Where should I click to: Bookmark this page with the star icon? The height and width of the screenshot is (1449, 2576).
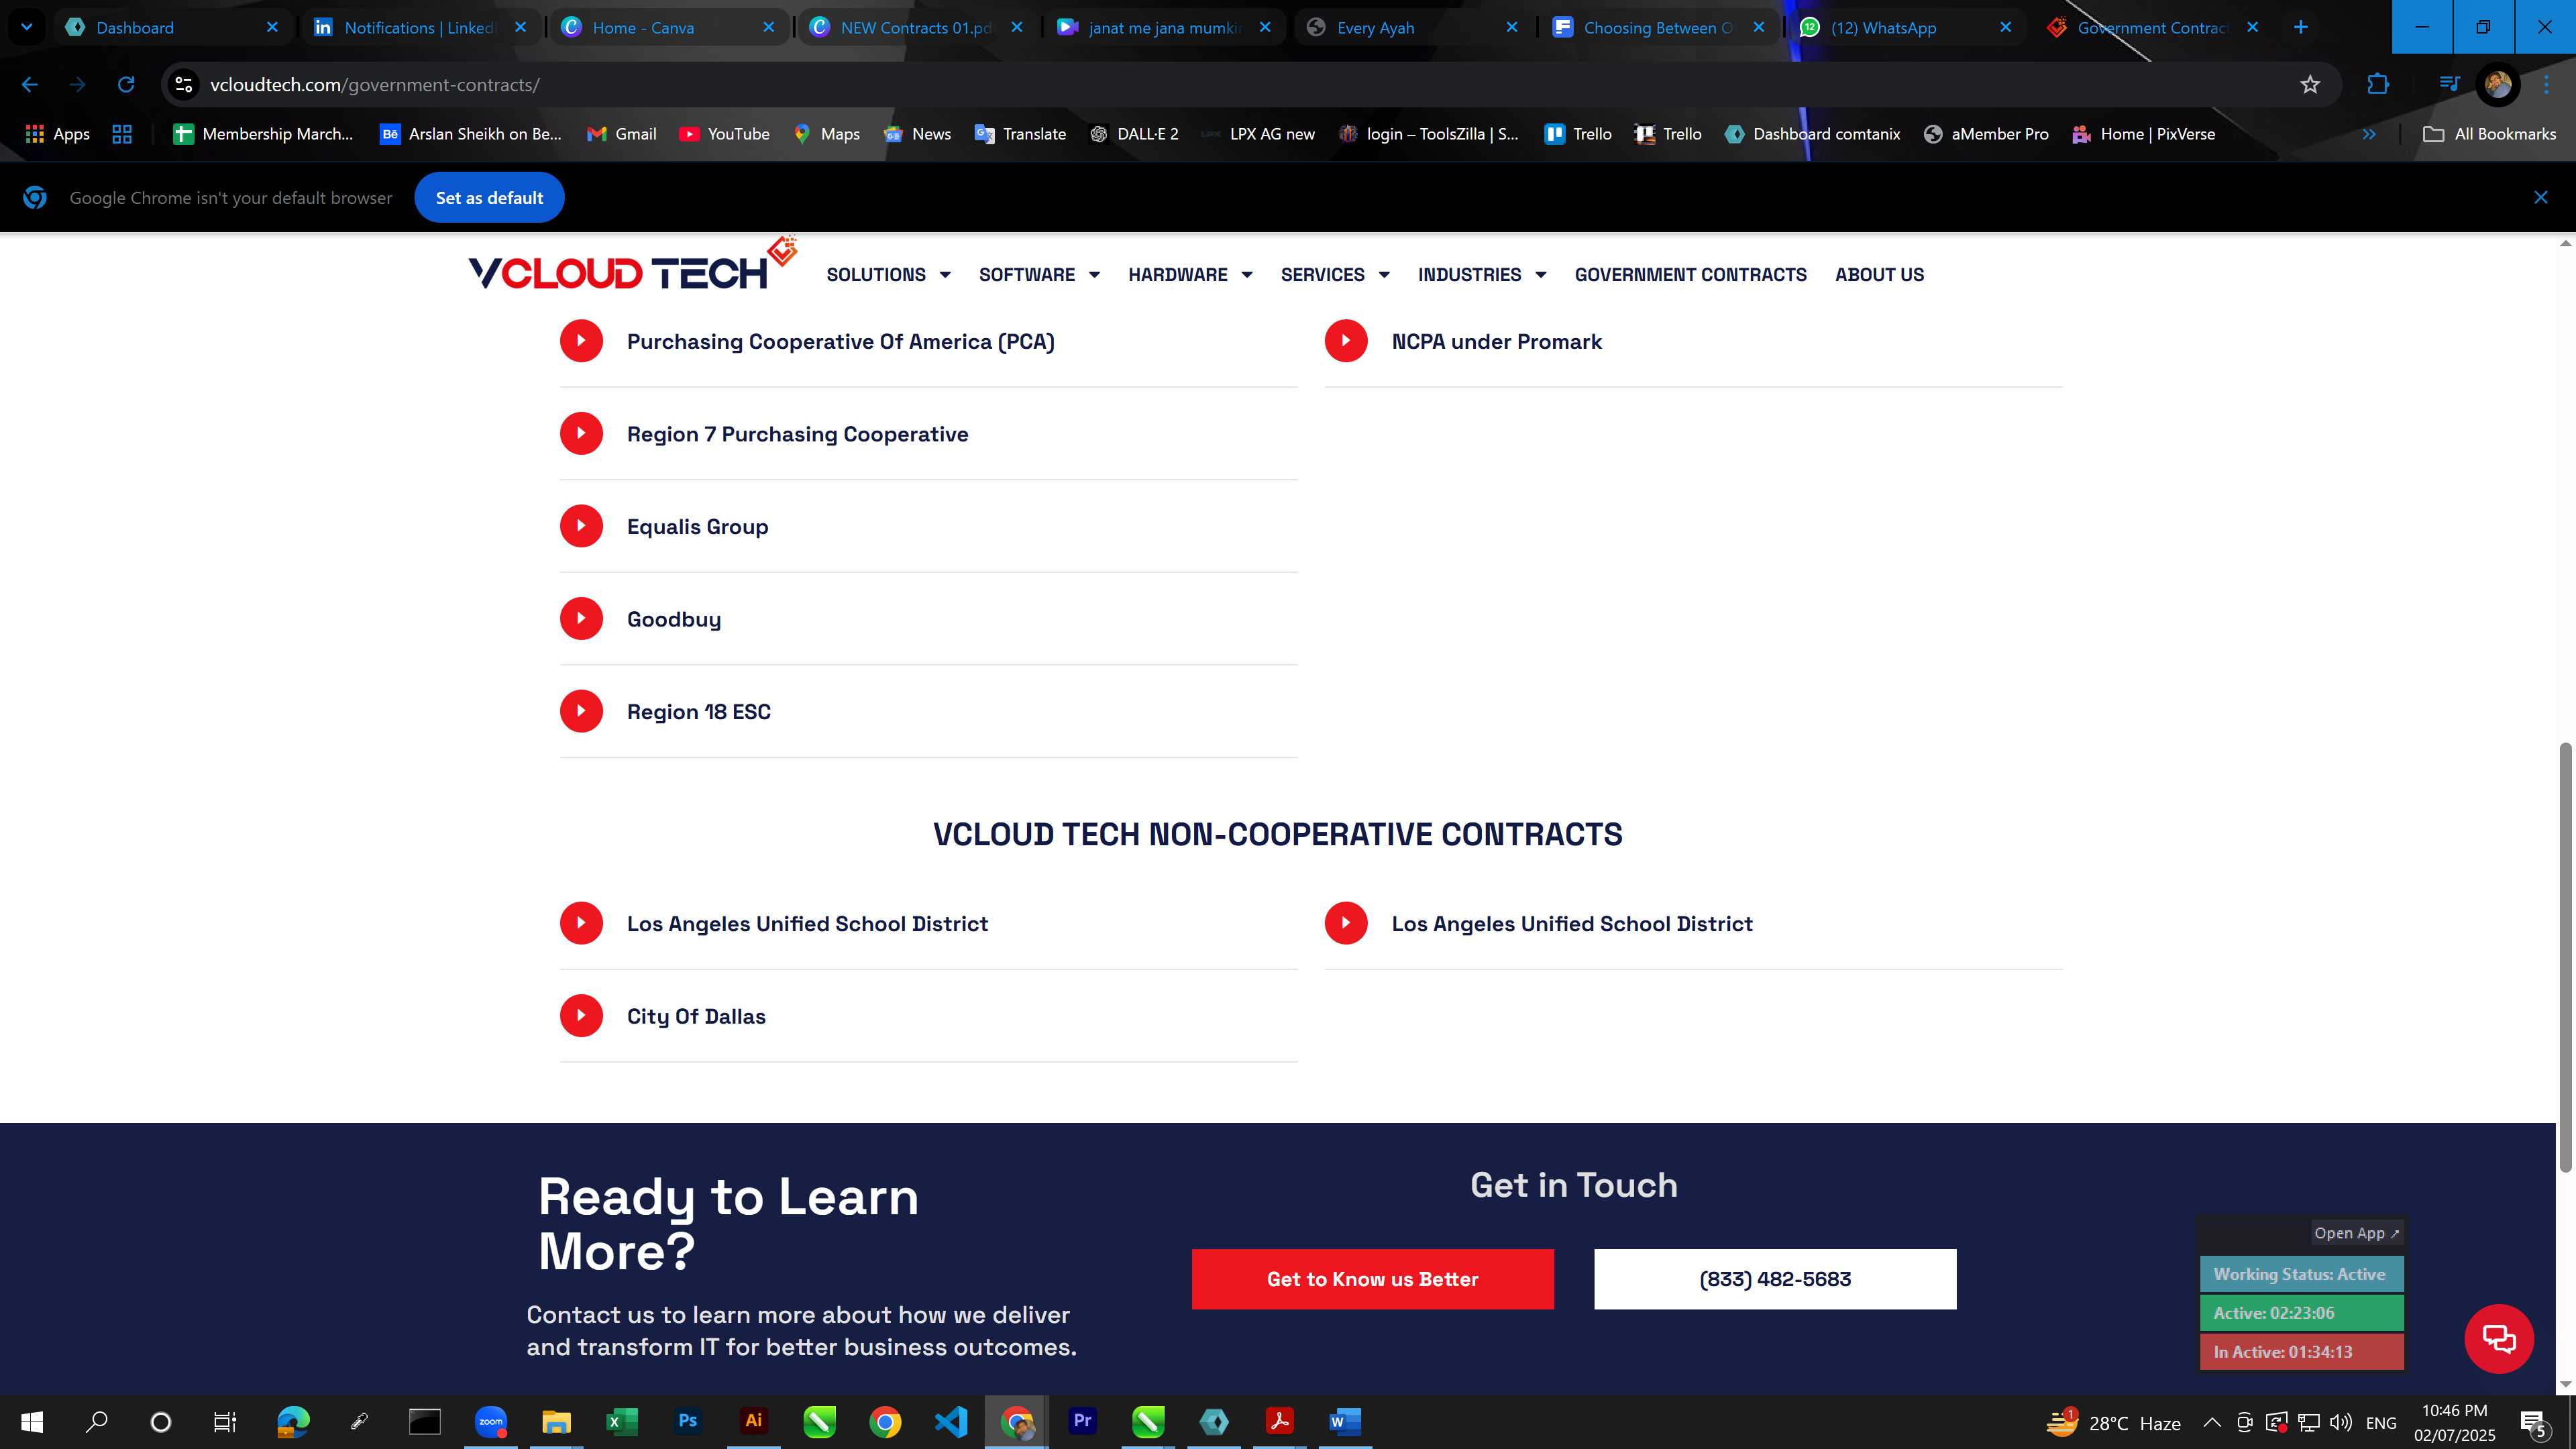click(x=2310, y=85)
